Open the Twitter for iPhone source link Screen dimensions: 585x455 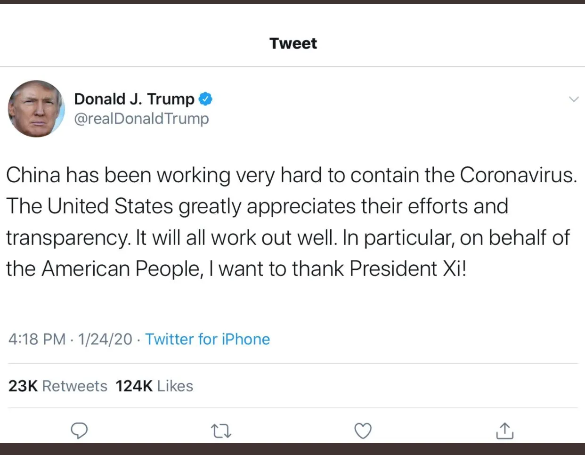coord(207,339)
